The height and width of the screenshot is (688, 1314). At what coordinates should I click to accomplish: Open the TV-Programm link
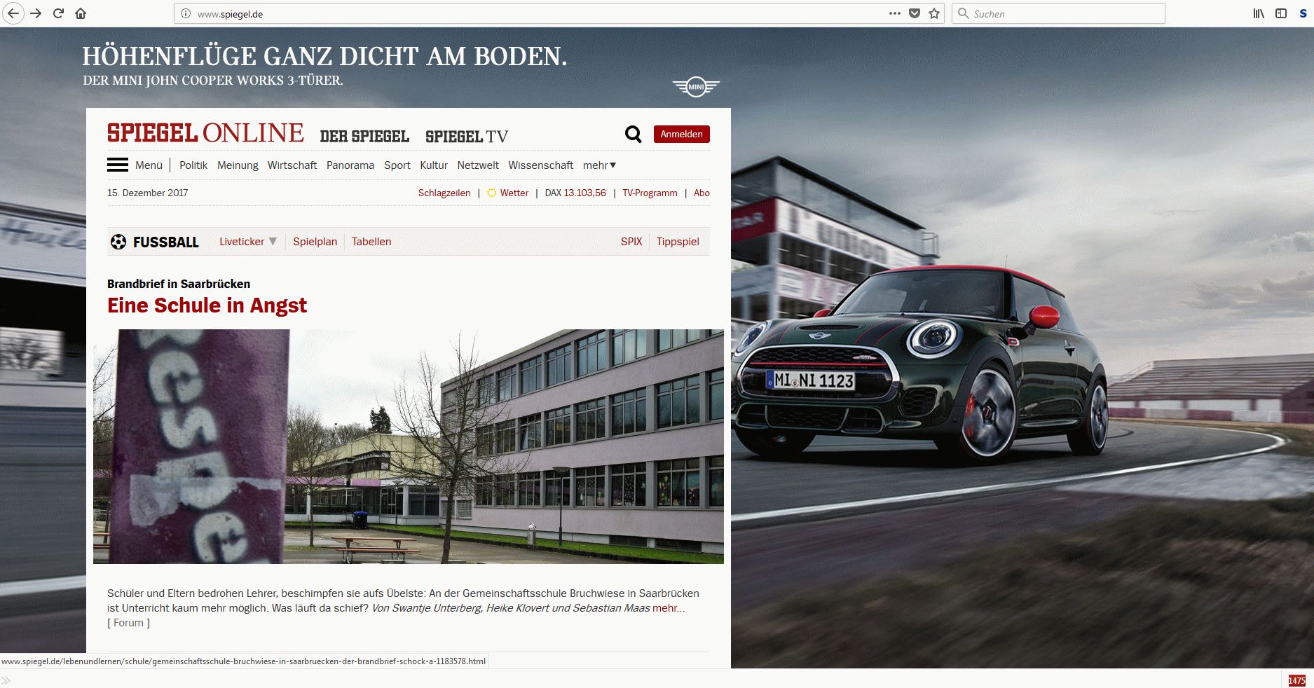[650, 193]
